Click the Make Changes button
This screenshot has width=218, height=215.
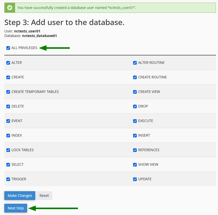click(x=20, y=196)
